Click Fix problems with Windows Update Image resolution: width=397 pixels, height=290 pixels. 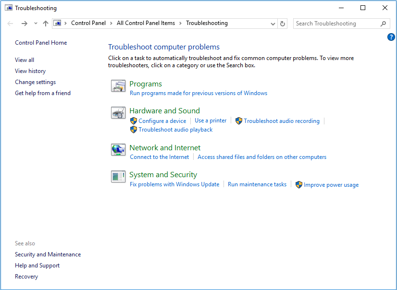[x=174, y=184]
